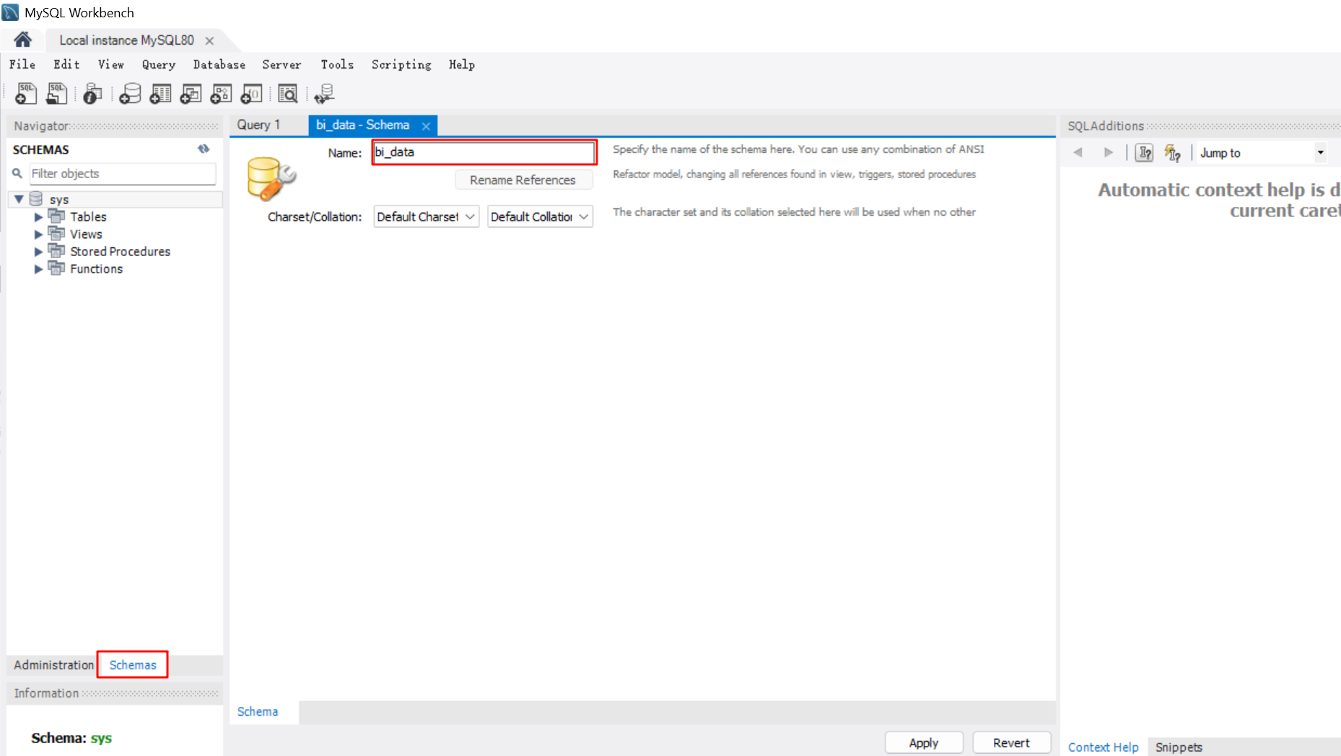Toggle automatic context help icon
The height and width of the screenshot is (756, 1341).
point(1173,152)
